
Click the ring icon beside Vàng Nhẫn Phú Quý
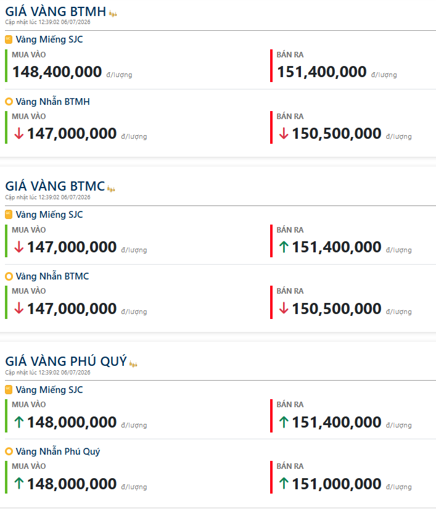click(x=9, y=451)
